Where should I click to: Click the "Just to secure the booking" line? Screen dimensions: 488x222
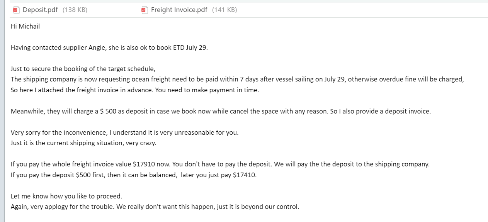pos(83,69)
